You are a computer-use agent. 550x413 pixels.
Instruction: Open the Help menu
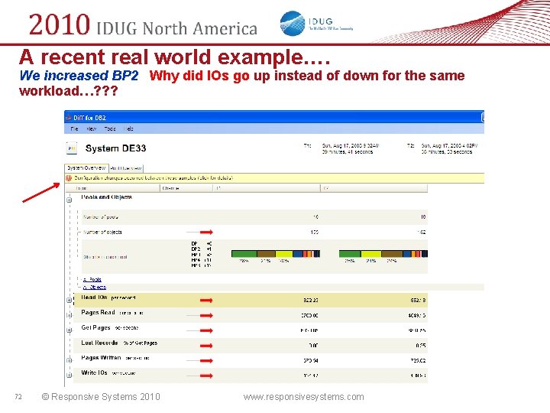pos(128,129)
